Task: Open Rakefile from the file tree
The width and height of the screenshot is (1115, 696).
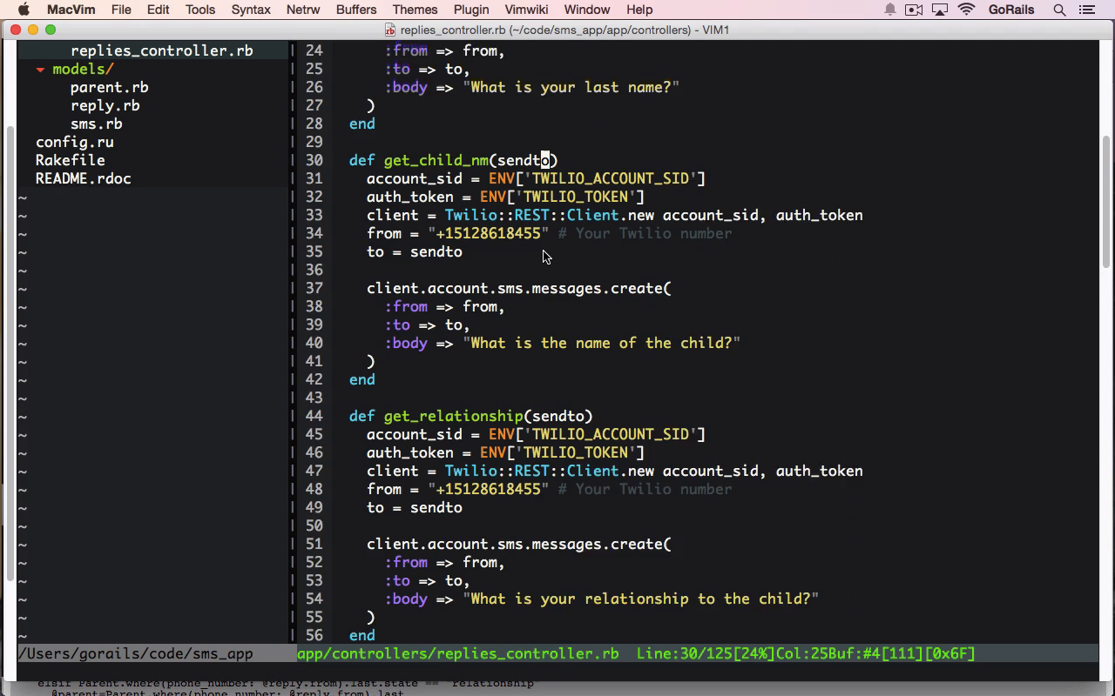Action: [70, 160]
